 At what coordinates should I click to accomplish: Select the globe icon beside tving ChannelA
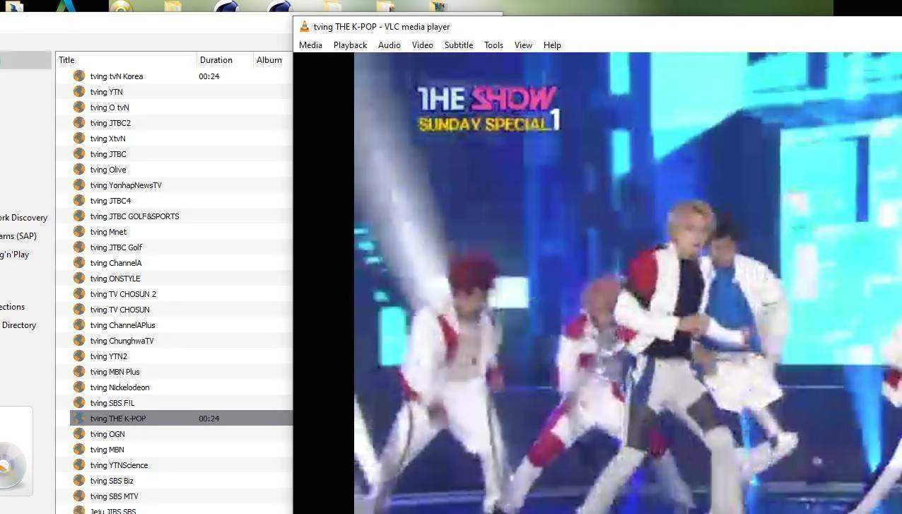pyautogui.click(x=79, y=263)
